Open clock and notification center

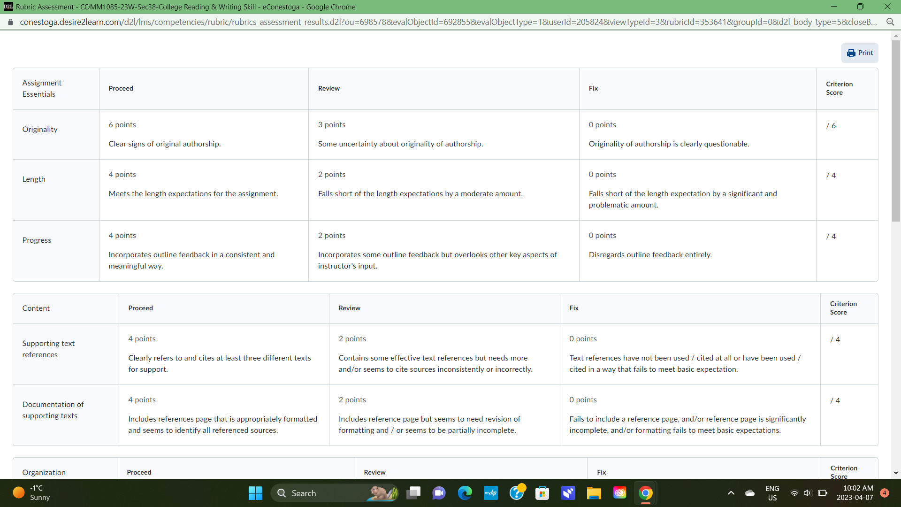(855, 493)
